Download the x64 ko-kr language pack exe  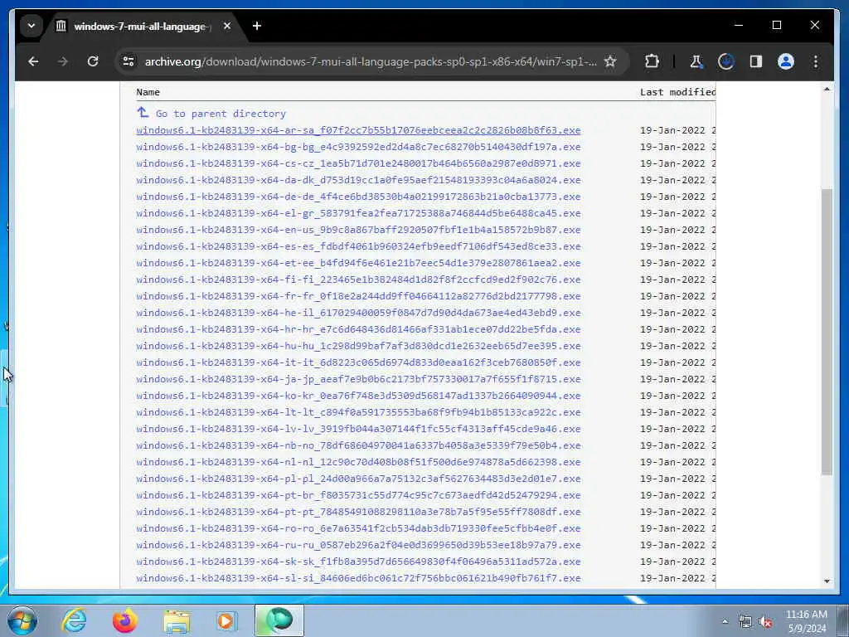[358, 396]
